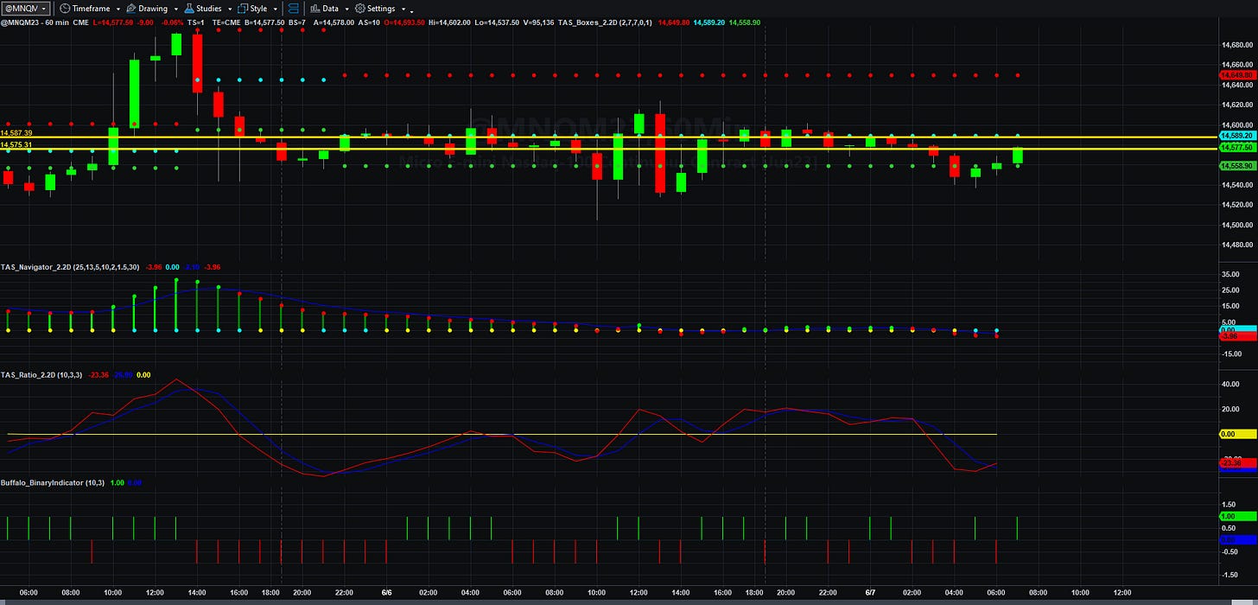Click the Data bar-chart icon
This screenshot has height=605, width=1258.
click(x=314, y=8)
